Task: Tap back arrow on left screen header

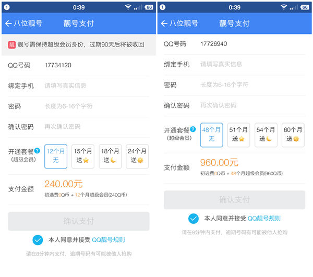Action: click(8, 23)
